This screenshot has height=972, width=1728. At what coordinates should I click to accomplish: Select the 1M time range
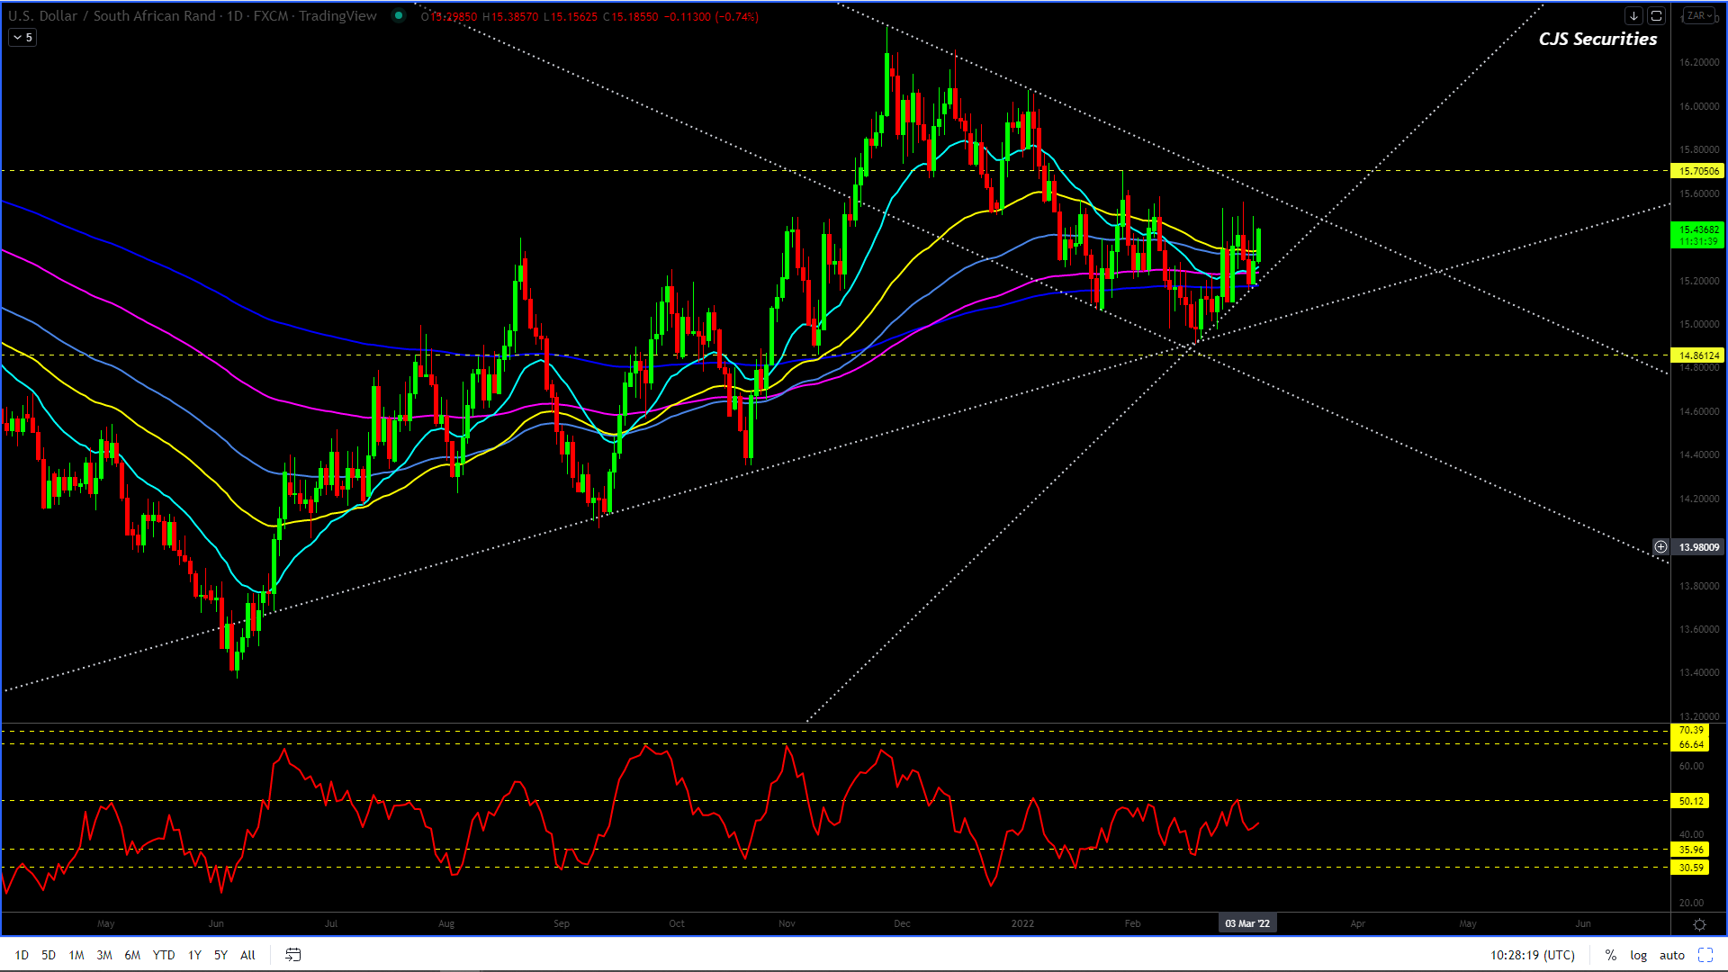(76, 955)
